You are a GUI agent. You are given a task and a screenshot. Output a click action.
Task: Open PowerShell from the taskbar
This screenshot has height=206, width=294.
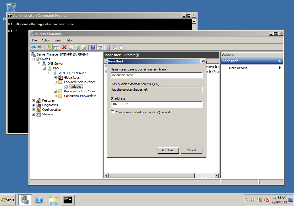tap(39, 200)
